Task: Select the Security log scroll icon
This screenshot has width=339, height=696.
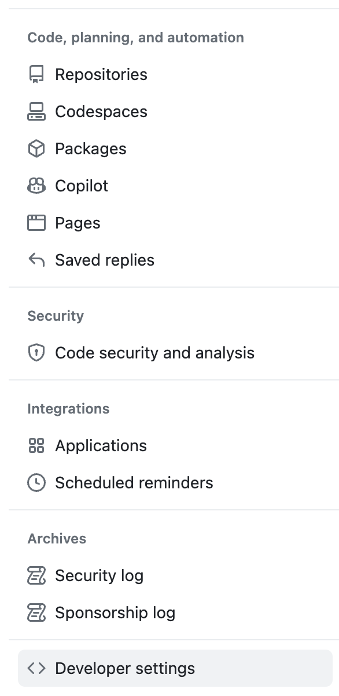Action: pyautogui.click(x=36, y=575)
